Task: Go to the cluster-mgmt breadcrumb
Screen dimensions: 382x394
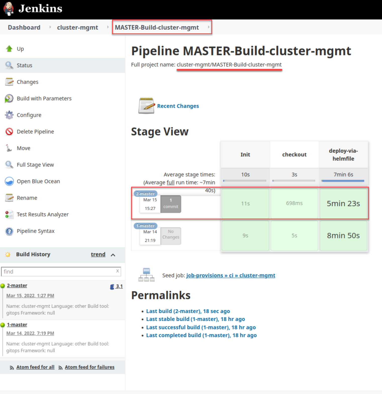Action: click(x=77, y=27)
